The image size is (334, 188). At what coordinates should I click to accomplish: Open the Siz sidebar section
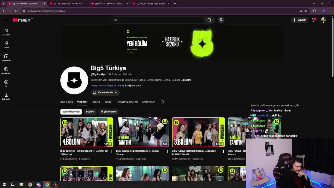[6, 84]
